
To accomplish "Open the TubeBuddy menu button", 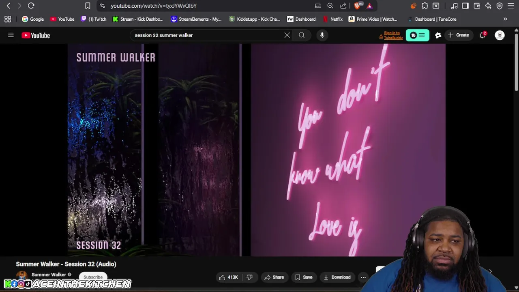I will coord(417,35).
